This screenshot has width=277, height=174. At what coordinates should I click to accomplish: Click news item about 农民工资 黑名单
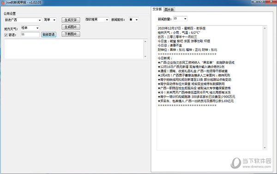click(x=196, y=62)
